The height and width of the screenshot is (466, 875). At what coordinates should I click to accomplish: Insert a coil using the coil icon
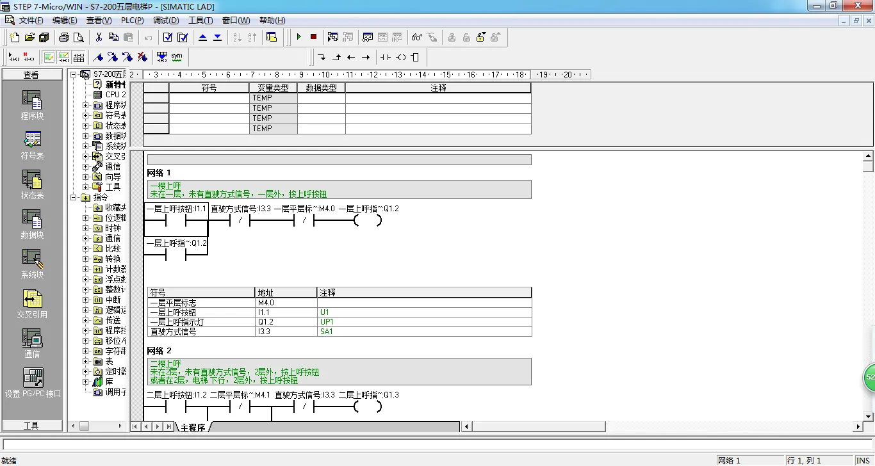pos(400,57)
